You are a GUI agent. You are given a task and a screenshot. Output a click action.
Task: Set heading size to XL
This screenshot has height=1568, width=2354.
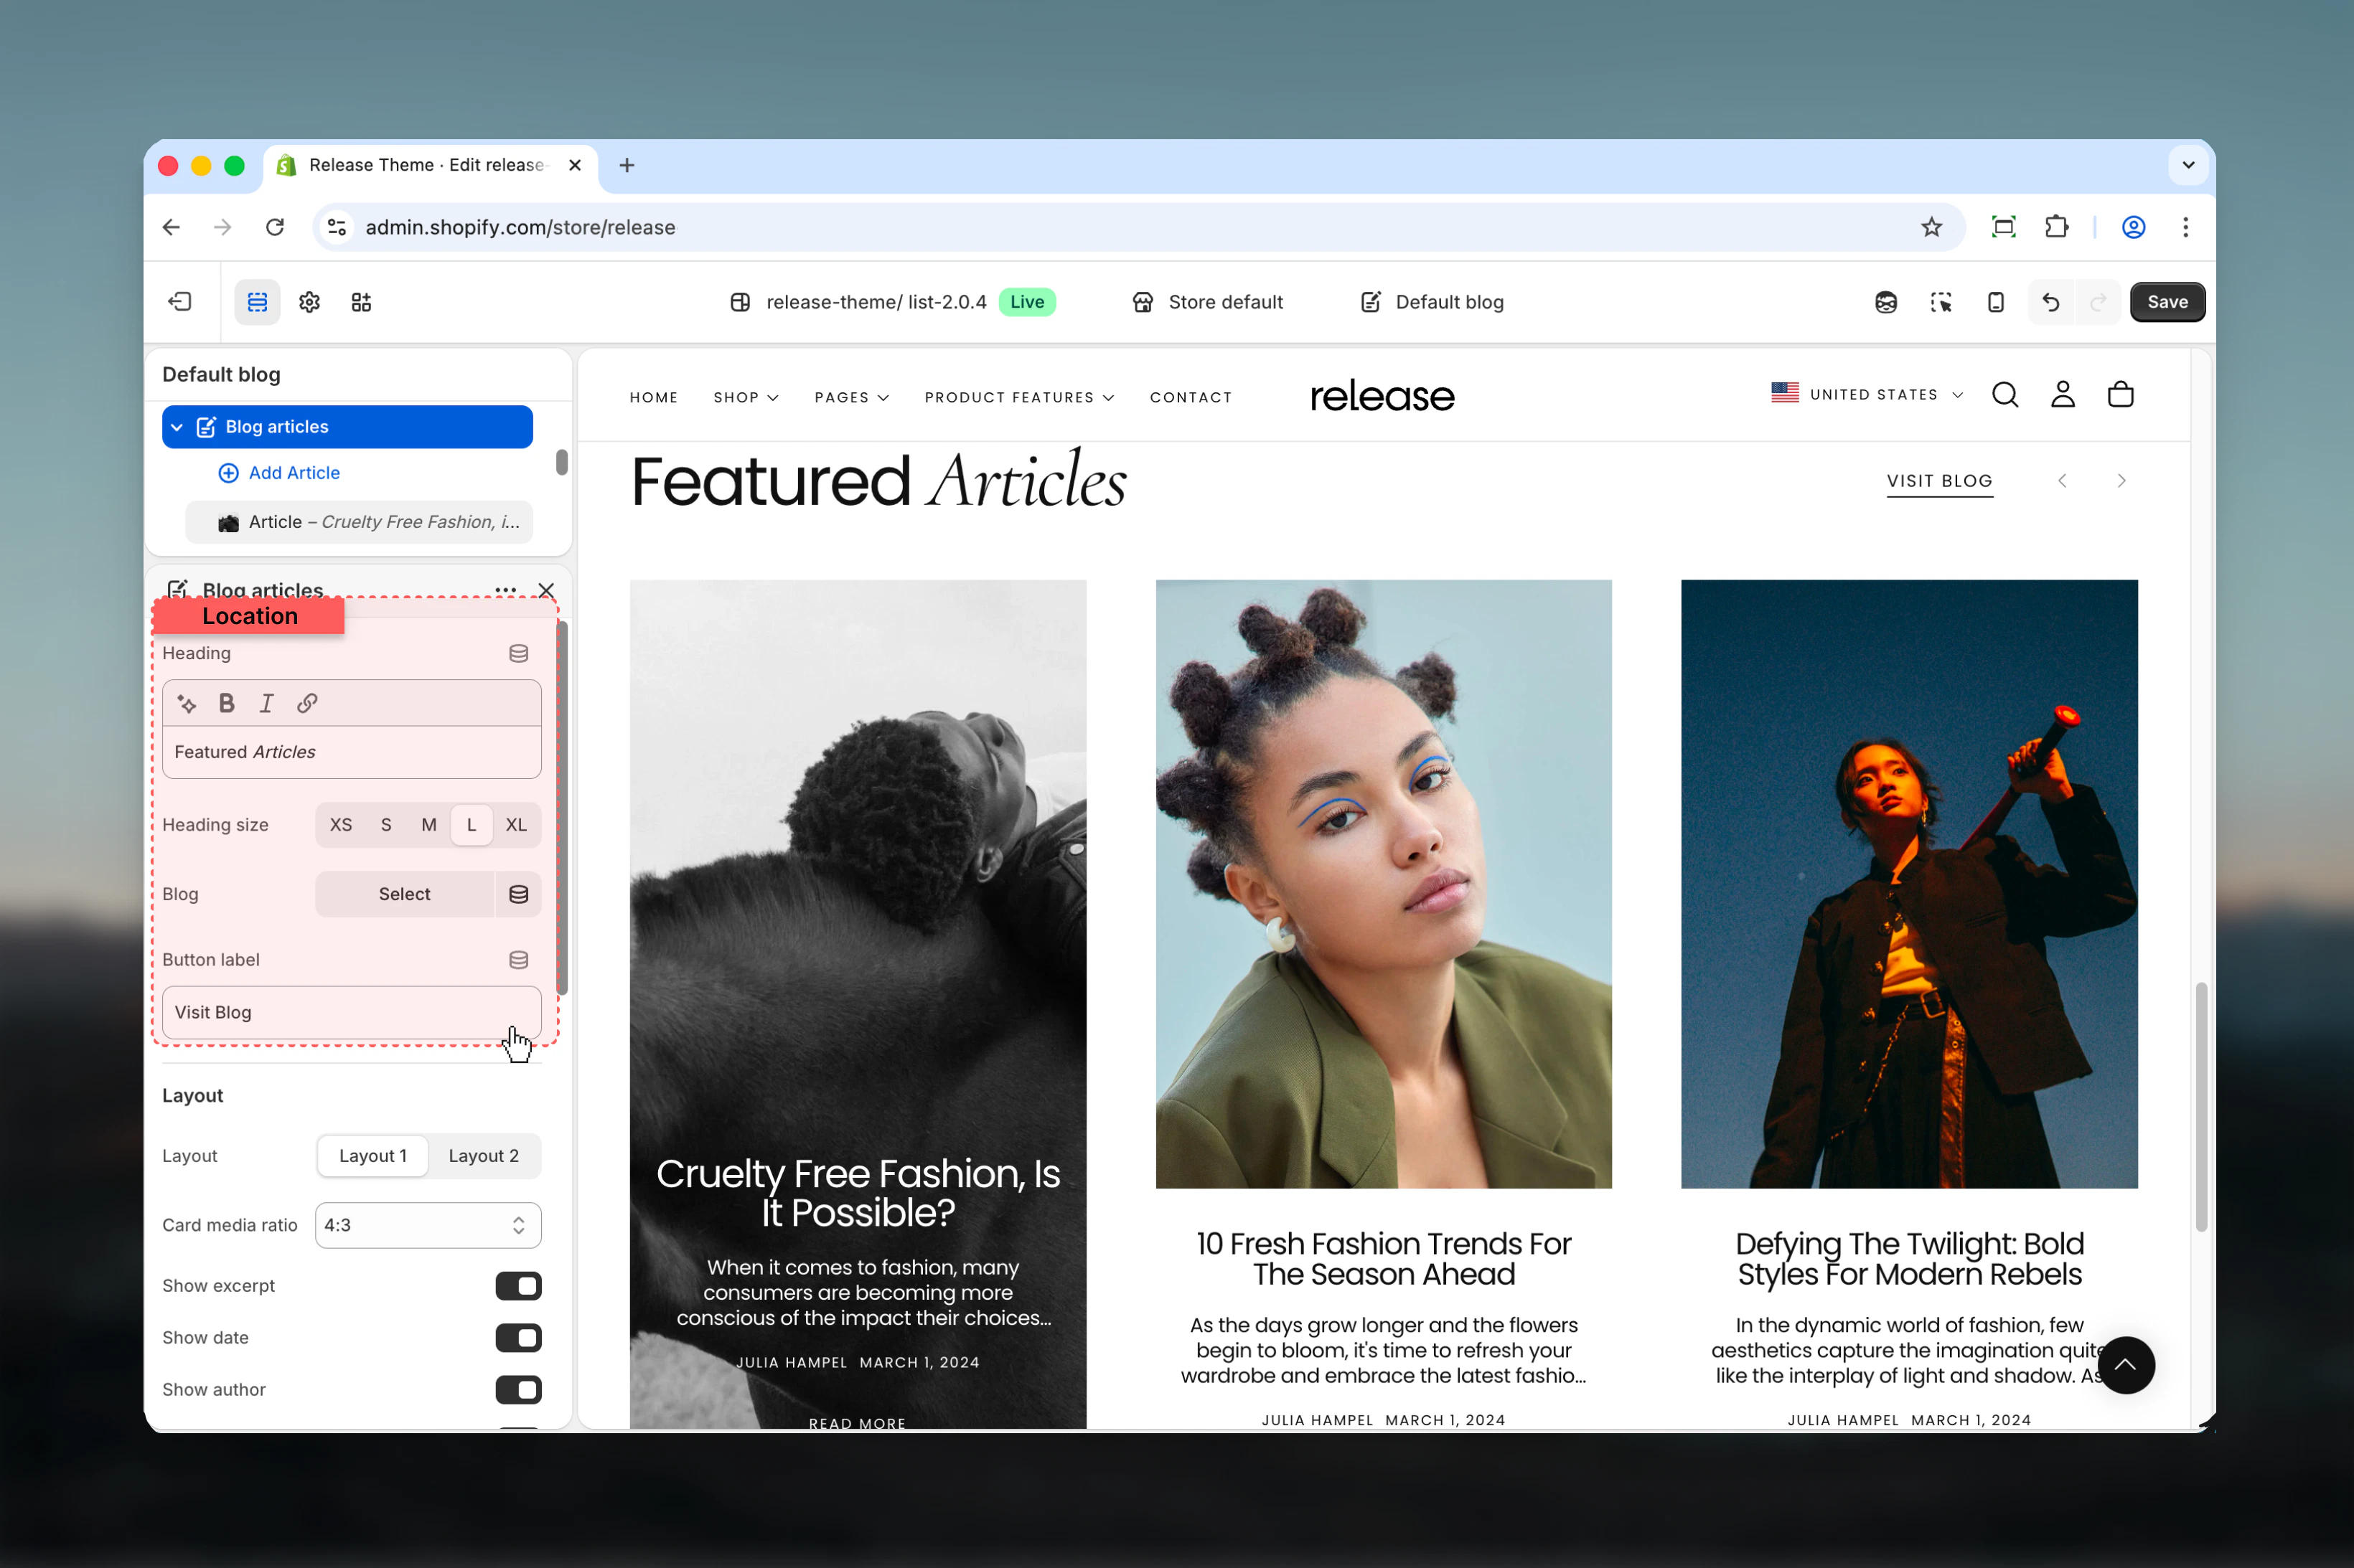click(x=516, y=826)
